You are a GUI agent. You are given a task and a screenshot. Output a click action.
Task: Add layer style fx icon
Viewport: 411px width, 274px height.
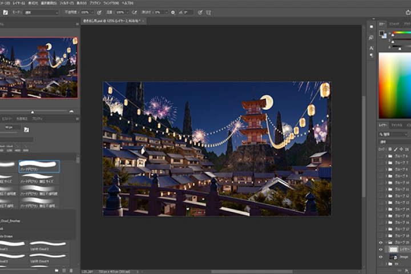406,271
